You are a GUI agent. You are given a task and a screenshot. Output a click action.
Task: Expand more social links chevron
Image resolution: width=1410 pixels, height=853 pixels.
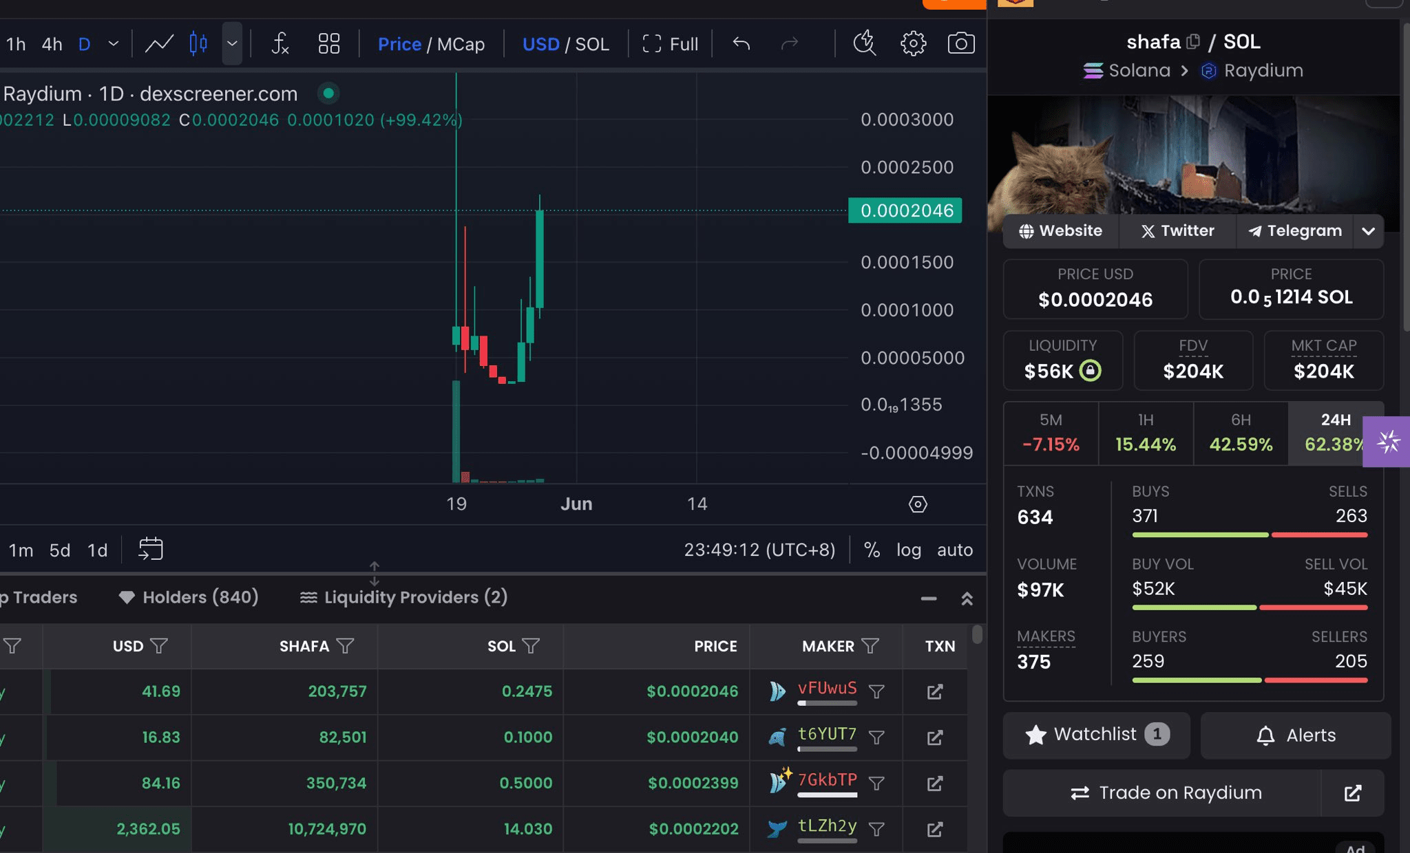point(1368,231)
